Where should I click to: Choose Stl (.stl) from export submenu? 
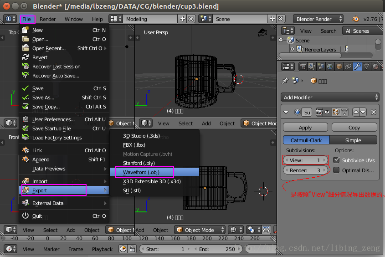click(154, 190)
